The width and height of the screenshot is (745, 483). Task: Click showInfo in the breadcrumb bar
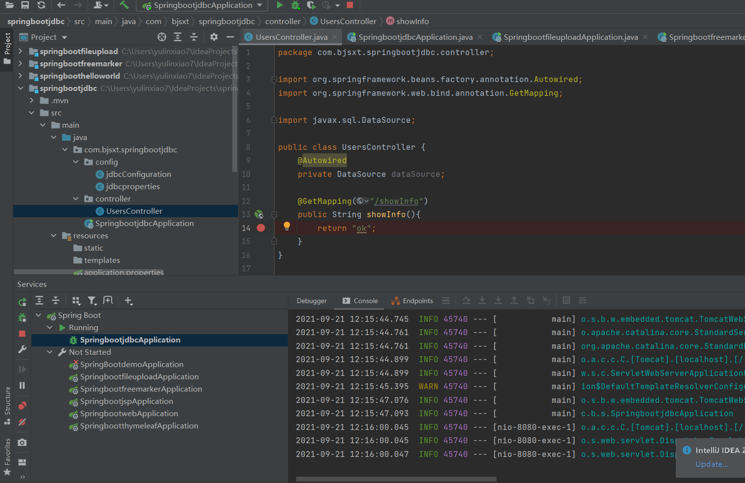(412, 21)
